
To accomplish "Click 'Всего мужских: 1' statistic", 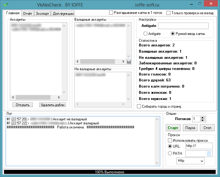I will [x=155, y=99].
